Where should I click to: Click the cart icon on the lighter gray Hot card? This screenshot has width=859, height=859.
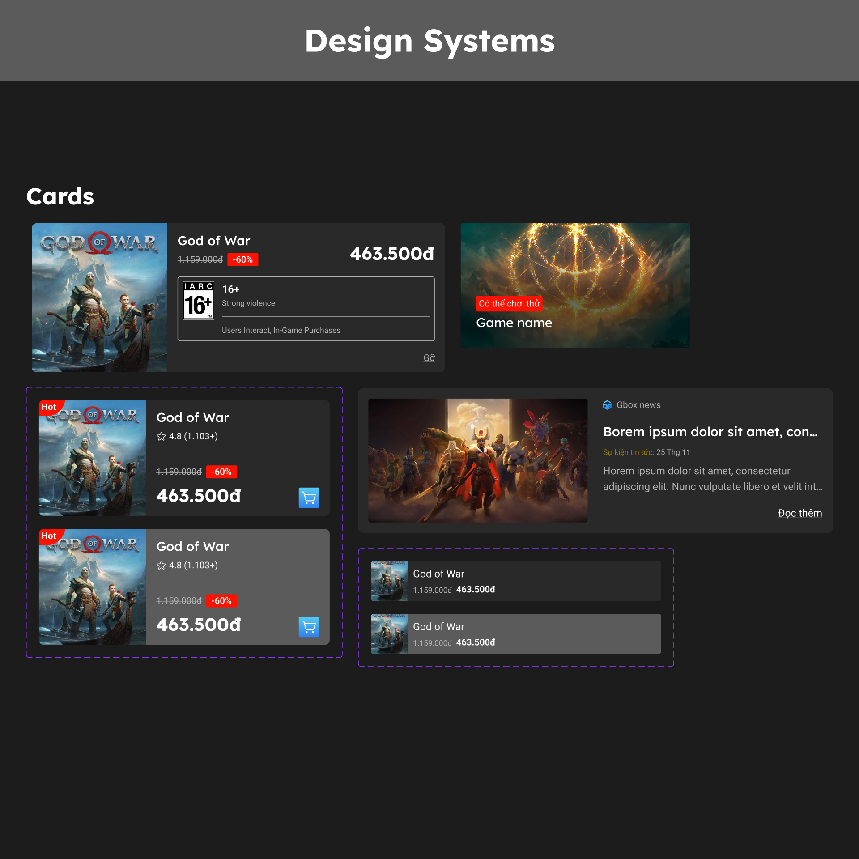[x=309, y=626]
